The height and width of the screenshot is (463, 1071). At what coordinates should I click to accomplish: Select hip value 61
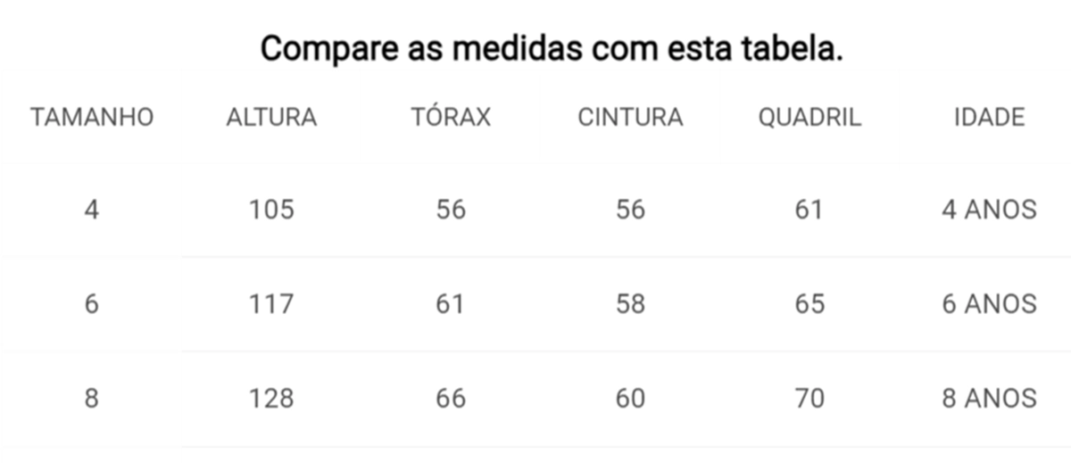[x=808, y=210]
